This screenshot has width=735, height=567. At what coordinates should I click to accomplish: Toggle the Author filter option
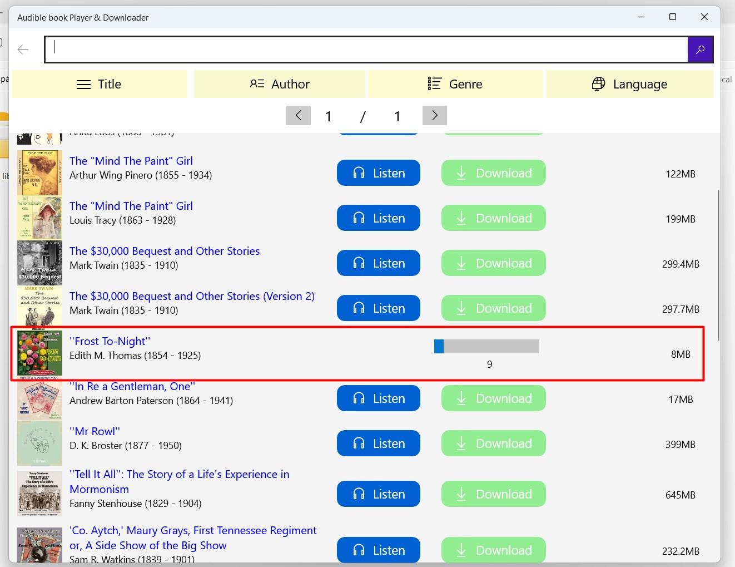[279, 84]
